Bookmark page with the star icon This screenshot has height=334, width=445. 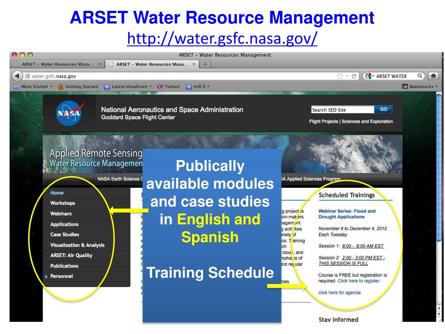point(339,76)
